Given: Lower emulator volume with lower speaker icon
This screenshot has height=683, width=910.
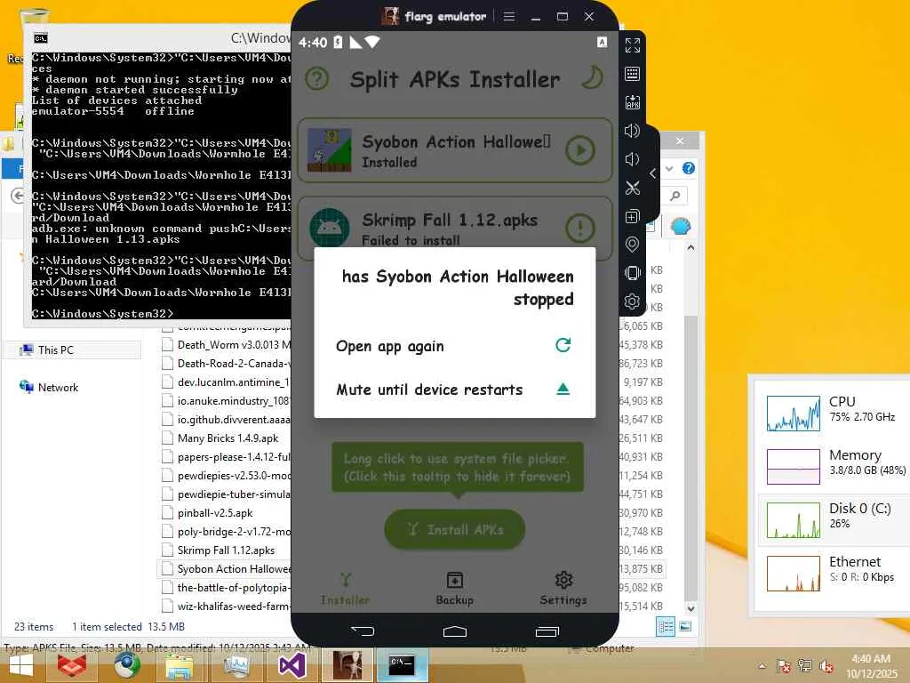Looking at the screenshot, I should point(632,159).
